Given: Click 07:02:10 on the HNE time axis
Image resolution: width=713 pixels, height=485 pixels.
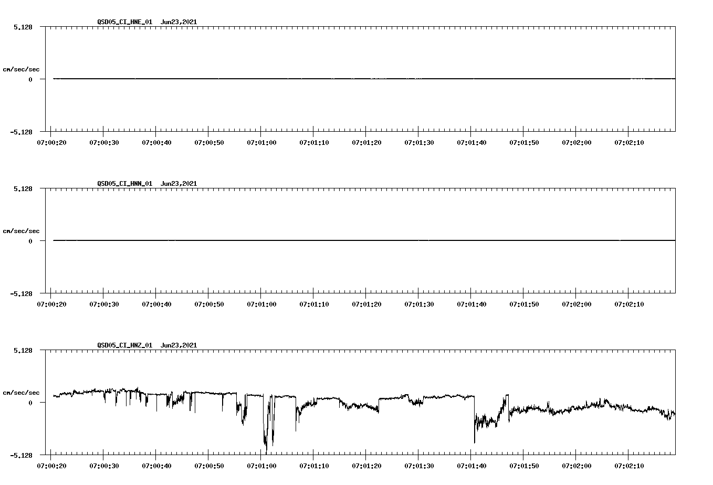Looking at the screenshot, I should (629, 143).
